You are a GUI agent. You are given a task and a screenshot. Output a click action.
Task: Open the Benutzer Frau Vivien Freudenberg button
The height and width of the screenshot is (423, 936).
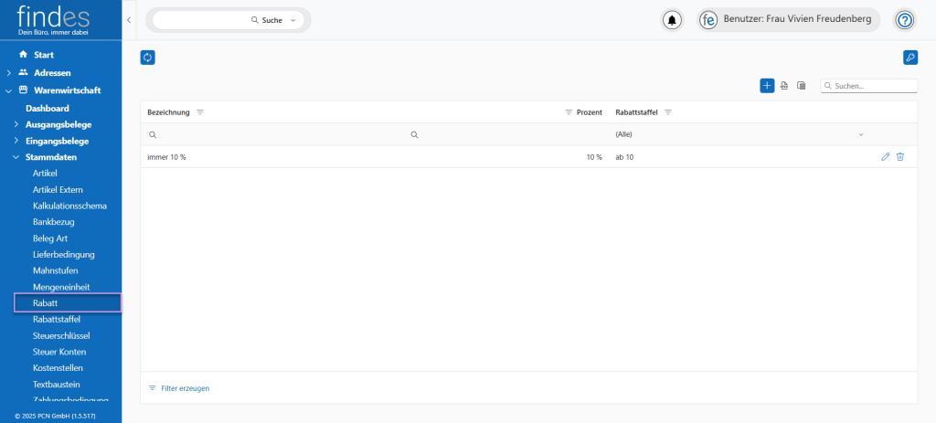click(x=790, y=20)
